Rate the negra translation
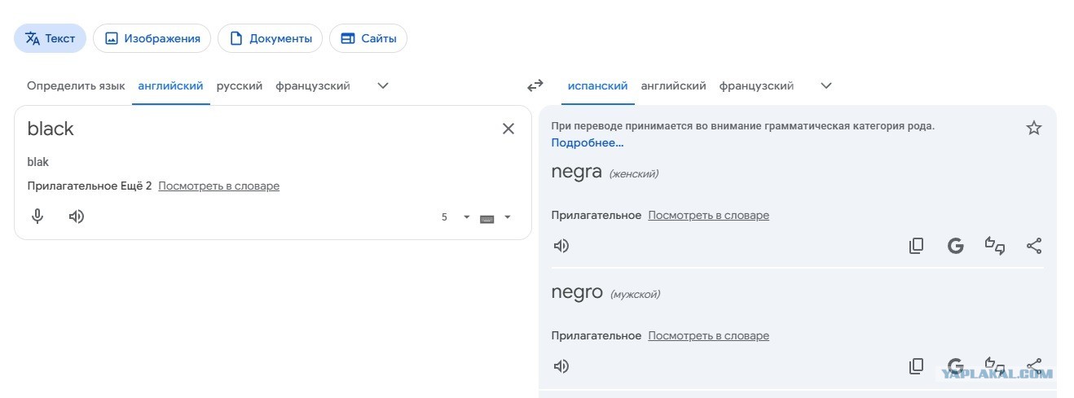This screenshot has width=1074, height=398. [x=995, y=246]
